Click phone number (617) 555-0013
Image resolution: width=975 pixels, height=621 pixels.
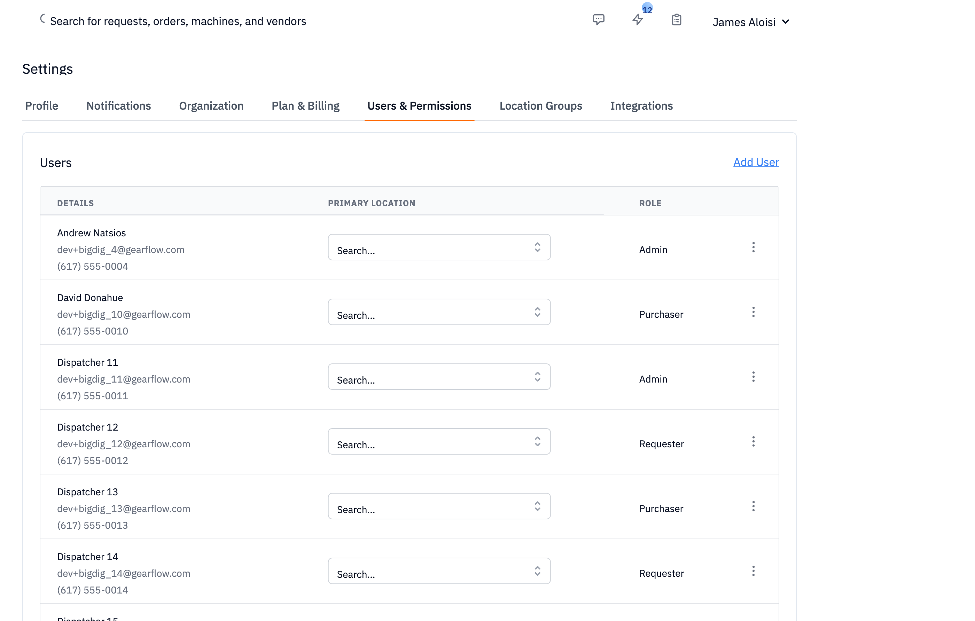pos(93,526)
